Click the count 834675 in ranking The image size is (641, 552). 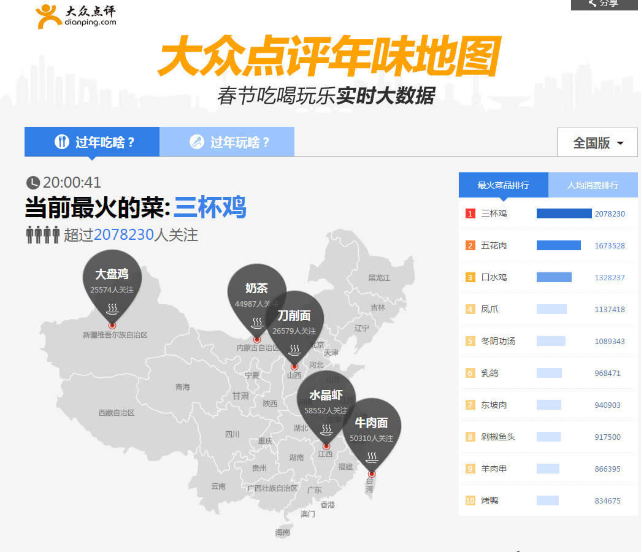(x=607, y=500)
